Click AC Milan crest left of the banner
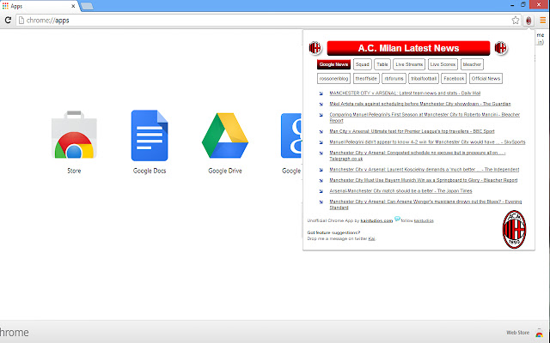The image size is (550, 343). 315,48
